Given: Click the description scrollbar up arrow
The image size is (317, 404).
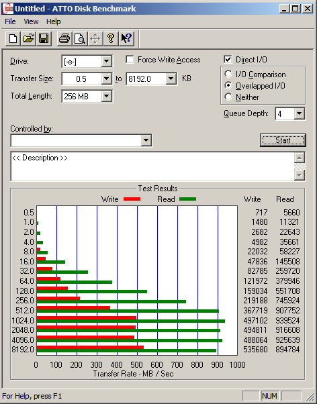Looking at the screenshot, I should click(x=300, y=158).
